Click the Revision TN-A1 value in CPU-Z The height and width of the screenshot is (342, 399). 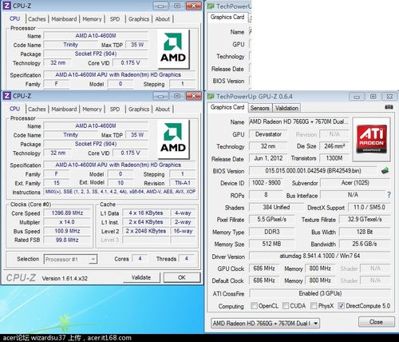coord(183,183)
